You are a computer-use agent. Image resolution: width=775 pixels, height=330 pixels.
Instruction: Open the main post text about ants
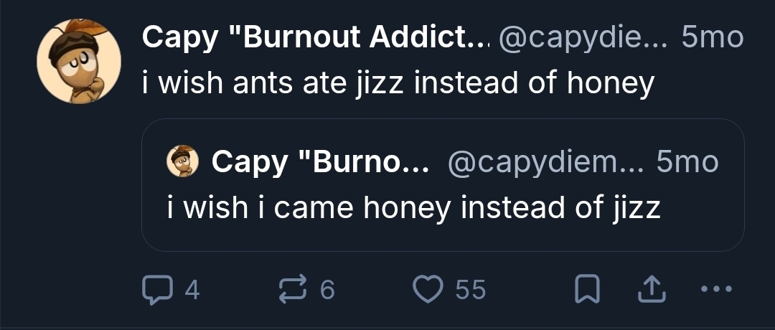[398, 84]
